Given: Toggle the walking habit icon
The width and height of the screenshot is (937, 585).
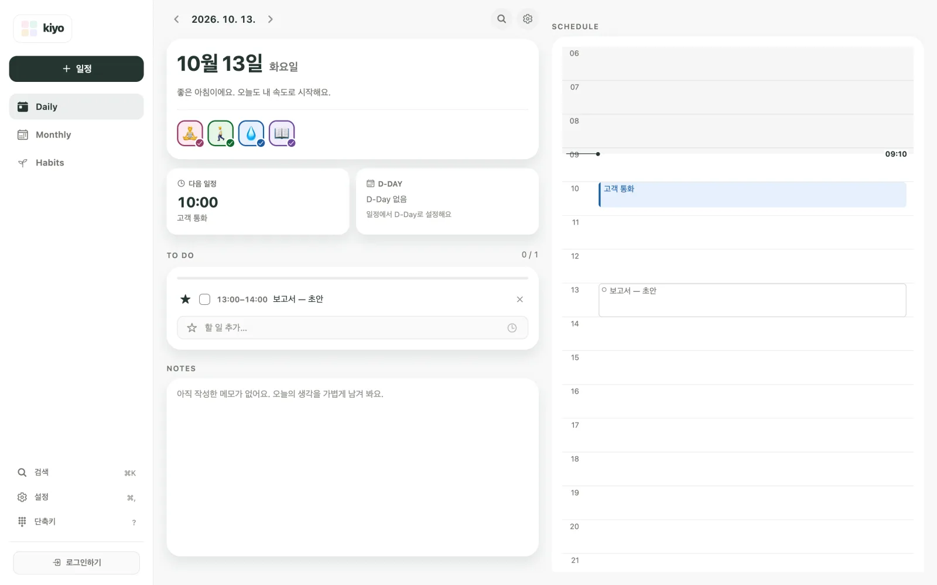Looking at the screenshot, I should point(221,133).
